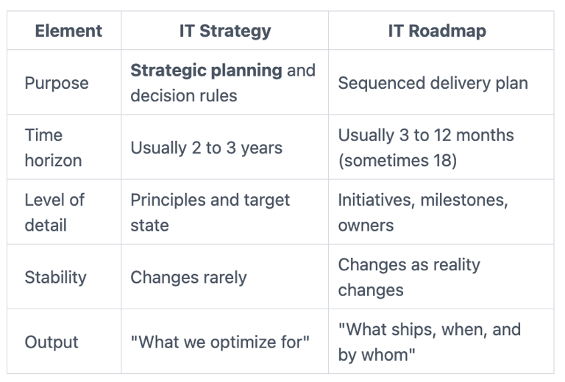Click the 'Stability' row label

point(55,277)
